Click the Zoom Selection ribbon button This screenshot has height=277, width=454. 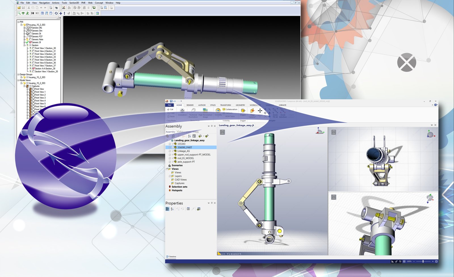283,113
